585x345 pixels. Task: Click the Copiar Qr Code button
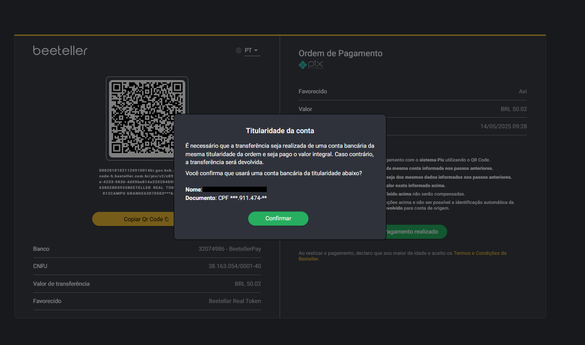pyautogui.click(x=142, y=218)
